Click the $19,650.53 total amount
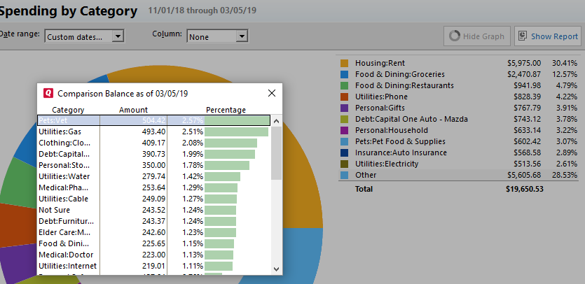 525,189
